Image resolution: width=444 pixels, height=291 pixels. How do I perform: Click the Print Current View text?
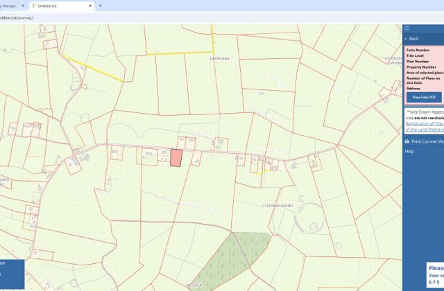(x=427, y=141)
